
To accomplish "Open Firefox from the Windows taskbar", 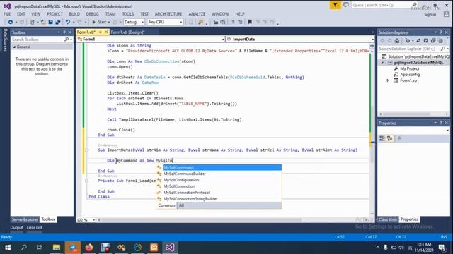I will point(89,248).
